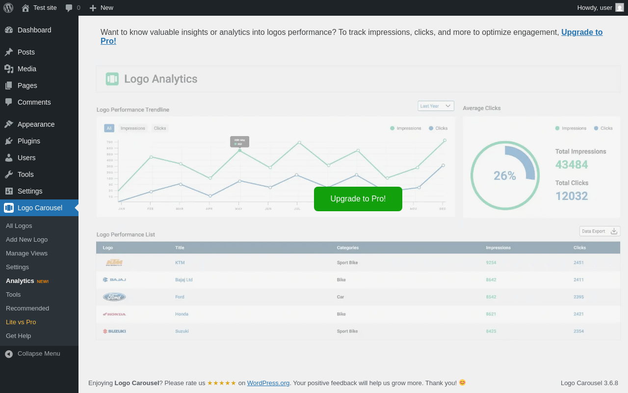Open Logo Carousel Tools submenu item
Image resolution: width=628 pixels, height=393 pixels.
(x=13, y=295)
